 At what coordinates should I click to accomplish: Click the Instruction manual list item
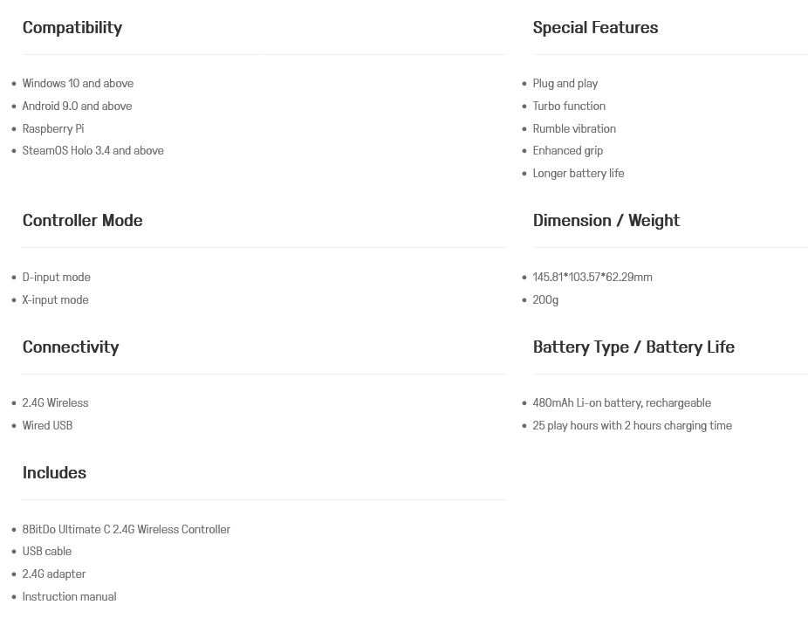tap(69, 597)
